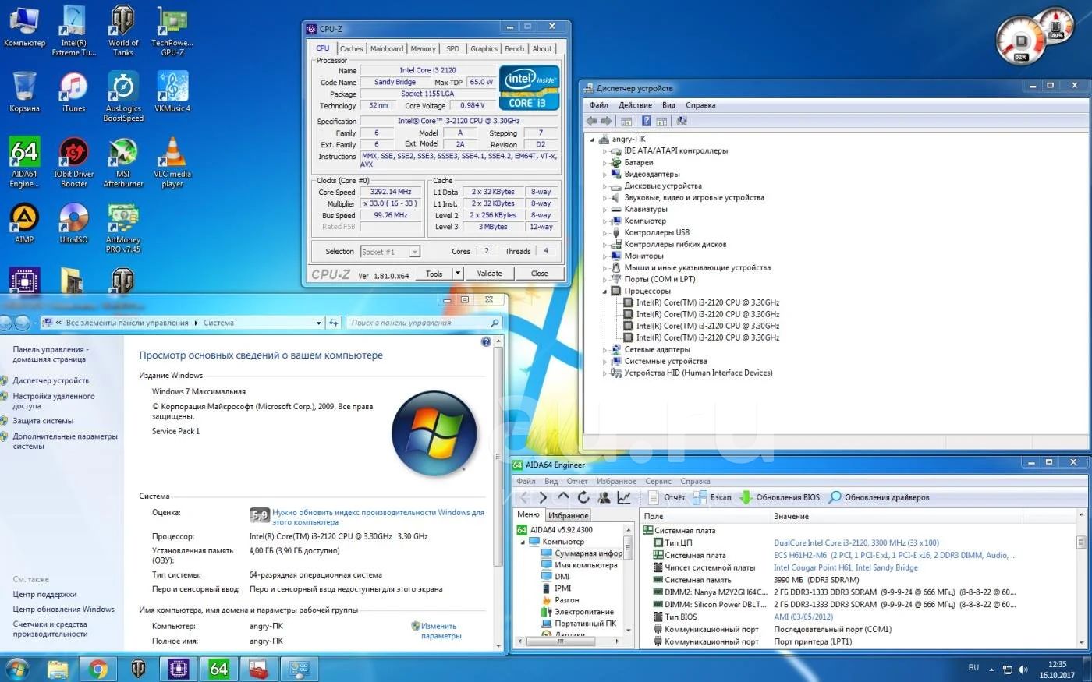
Task: Open the CPU-Z taskbar button
Action: tap(178, 669)
